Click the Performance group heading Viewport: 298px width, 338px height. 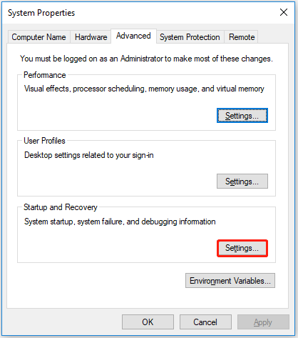point(45,75)
